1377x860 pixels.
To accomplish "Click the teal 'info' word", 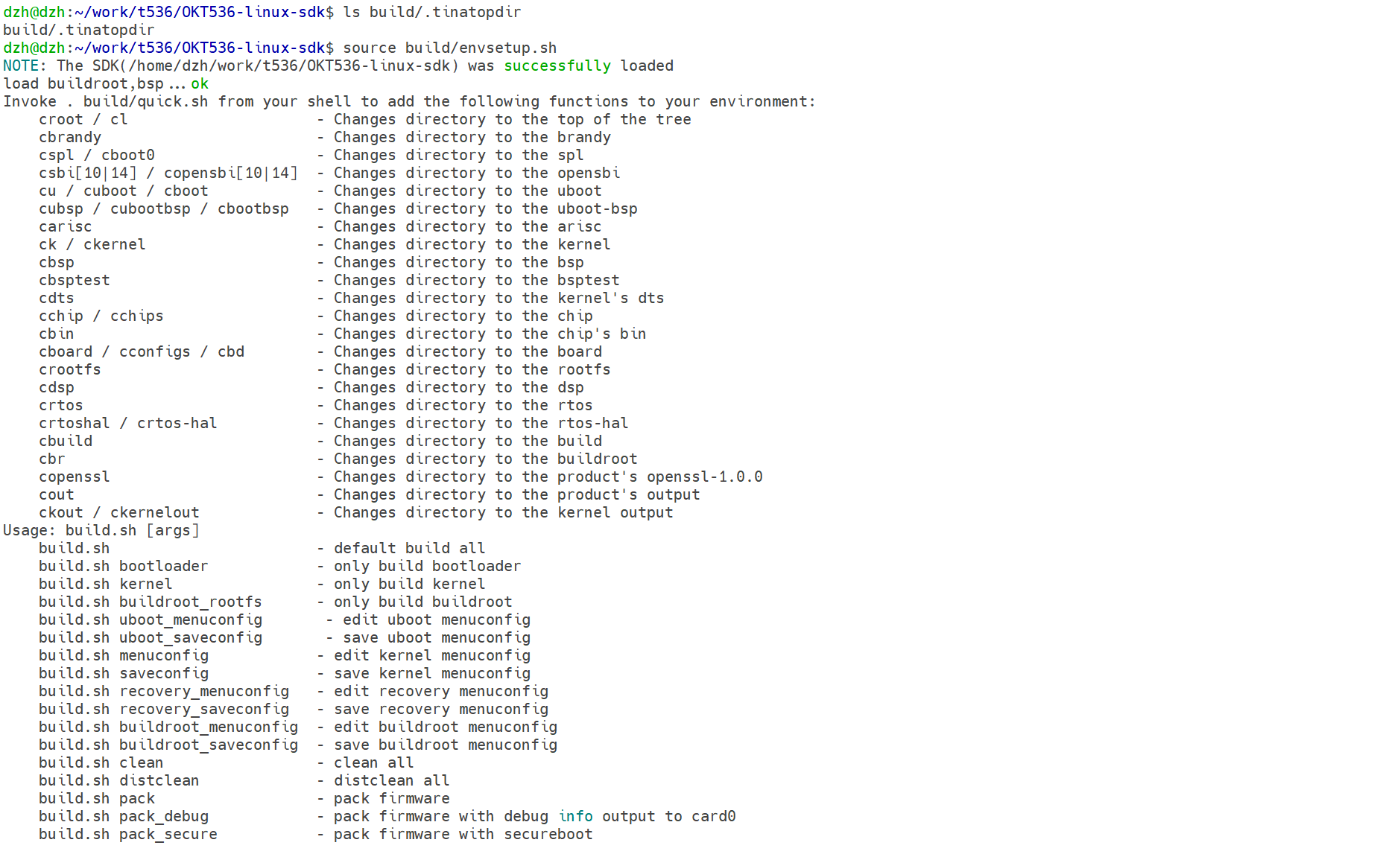I will [x=575, y=816].
